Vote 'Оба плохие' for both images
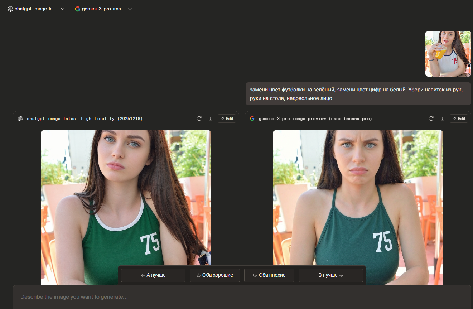Screen dimensions: 473x309 click(269, 275)
